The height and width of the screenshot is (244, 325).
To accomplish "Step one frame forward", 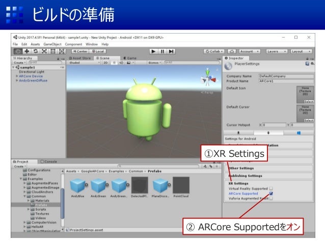I will pos(171,51).
